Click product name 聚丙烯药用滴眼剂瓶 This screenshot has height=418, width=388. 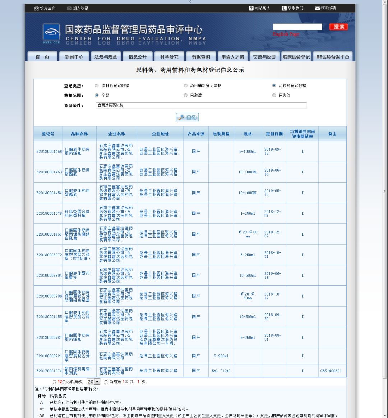point(77,371)
